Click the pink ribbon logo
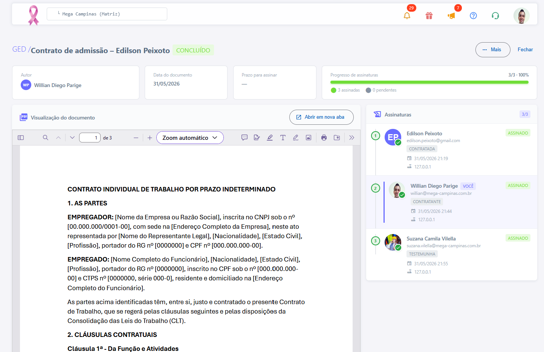 [34, 15]
